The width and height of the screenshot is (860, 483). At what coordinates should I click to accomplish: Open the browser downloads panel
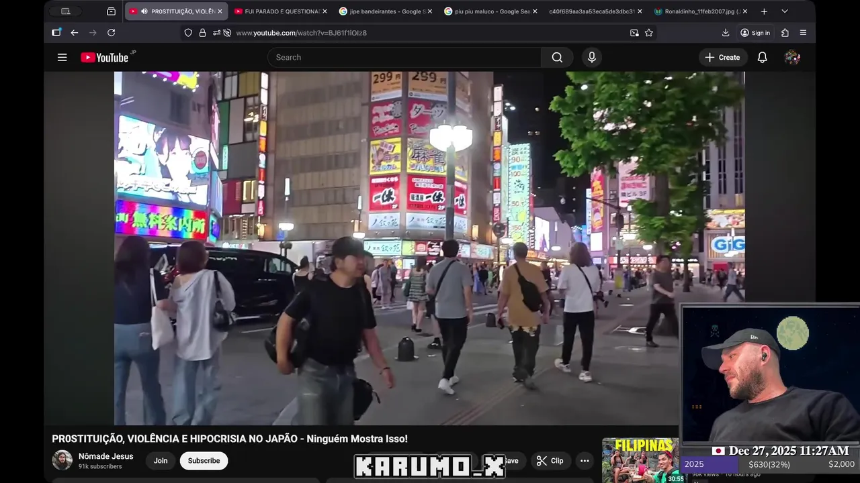tap(726, 33)
